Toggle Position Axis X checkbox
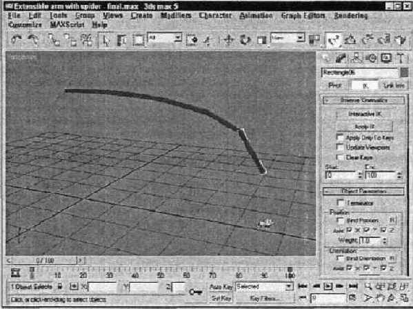413x309 pixels. pyautogui.click(x=350, y=230)
